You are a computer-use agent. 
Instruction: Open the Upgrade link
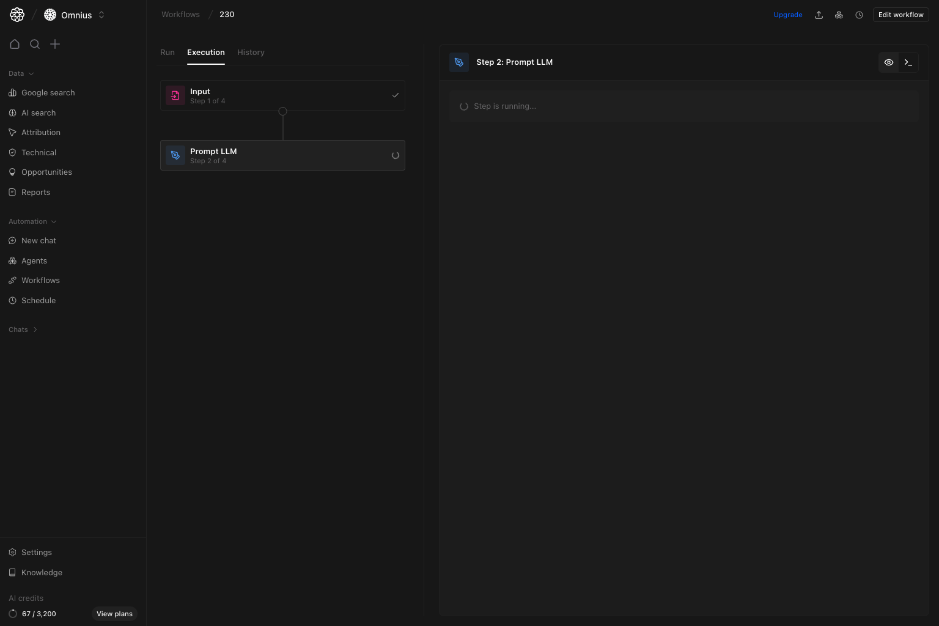pyautogui.click(x=788, y=14)
